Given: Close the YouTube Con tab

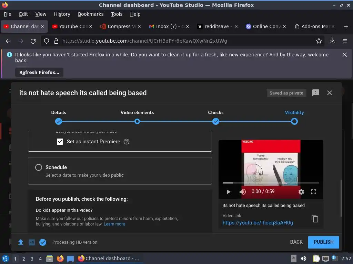Looking at the screenshot, I should 91,26.
